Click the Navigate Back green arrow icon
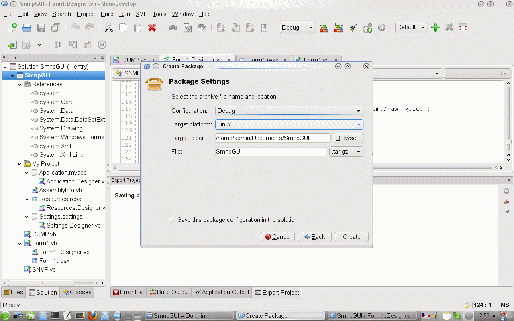 click(12, 45)
